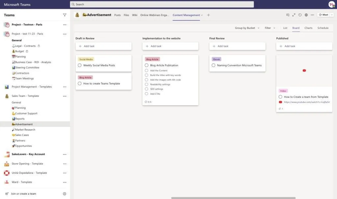Screen dimensions: 337x199
Task: Add task in Final Review bucket
Action: tap(237, 46)
